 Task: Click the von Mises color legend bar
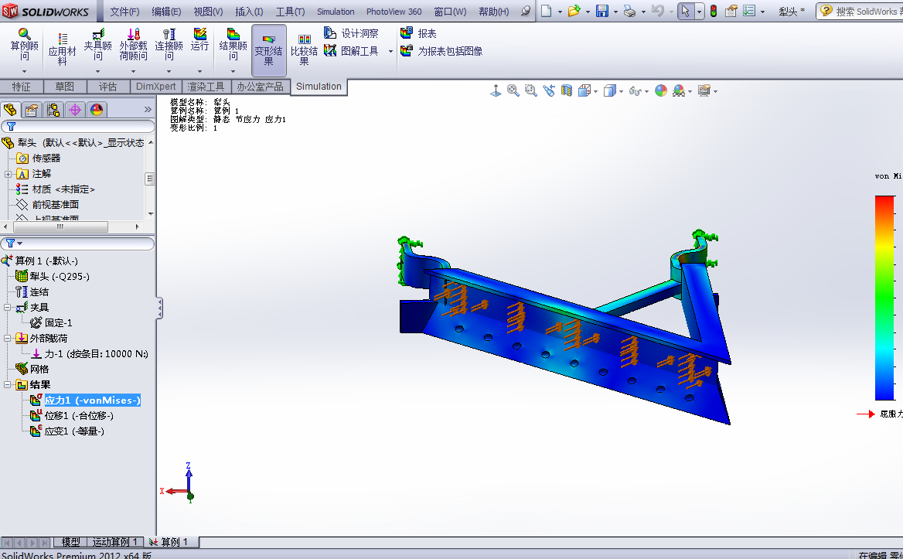point(884,298)
